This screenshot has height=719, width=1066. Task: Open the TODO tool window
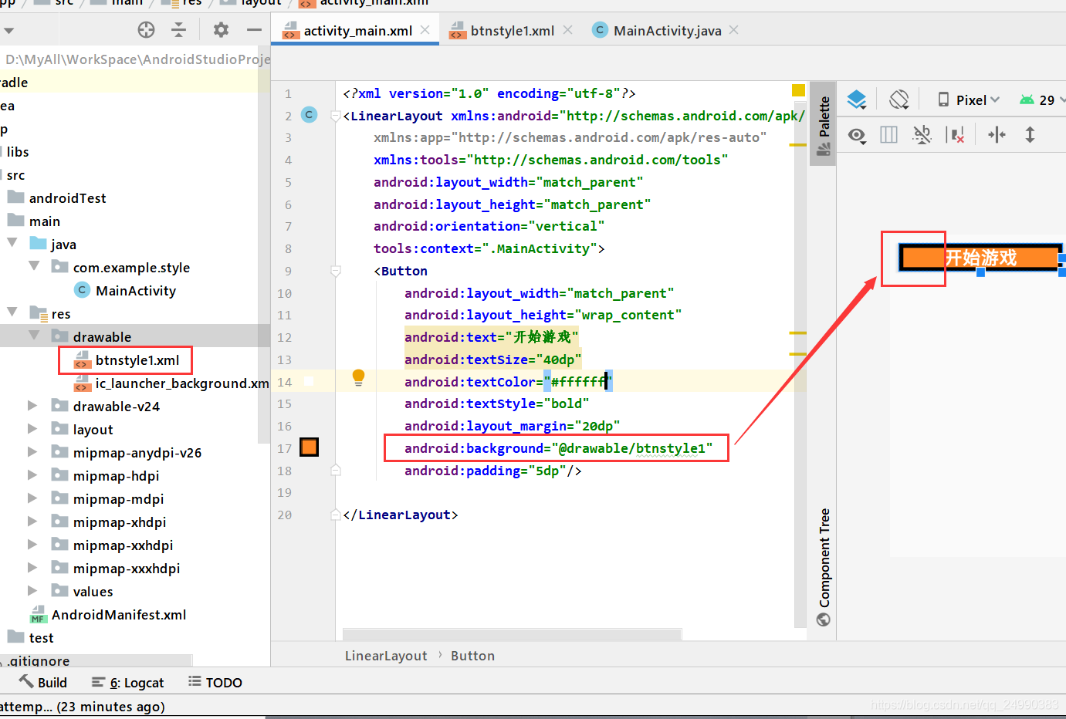(215, 683)
